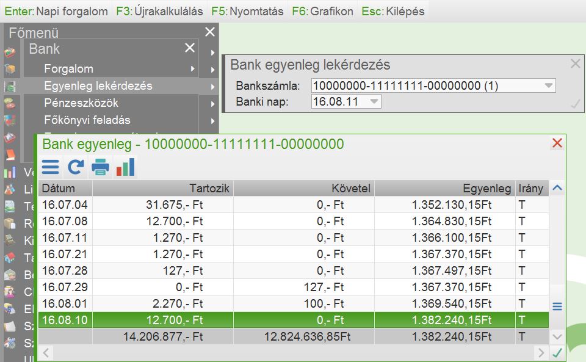Sort by Egyenleg column header

coord(445,188)
